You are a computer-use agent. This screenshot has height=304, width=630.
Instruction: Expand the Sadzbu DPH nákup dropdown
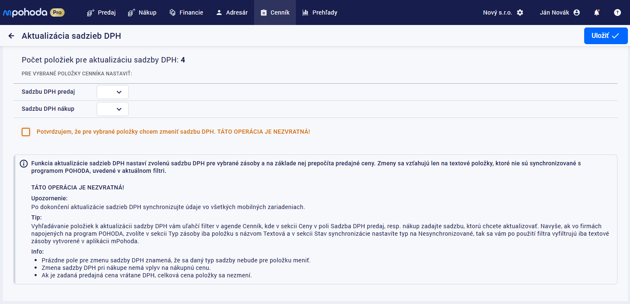(x=112, y=109)
